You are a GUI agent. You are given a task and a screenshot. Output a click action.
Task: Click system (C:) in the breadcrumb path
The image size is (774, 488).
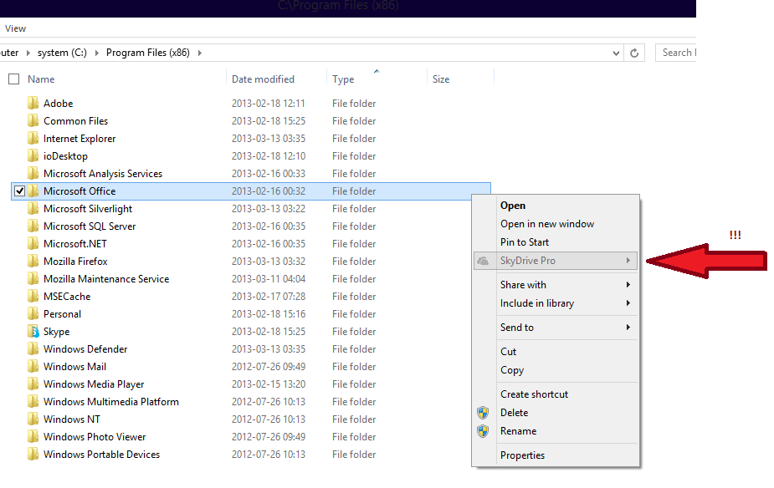65,53
